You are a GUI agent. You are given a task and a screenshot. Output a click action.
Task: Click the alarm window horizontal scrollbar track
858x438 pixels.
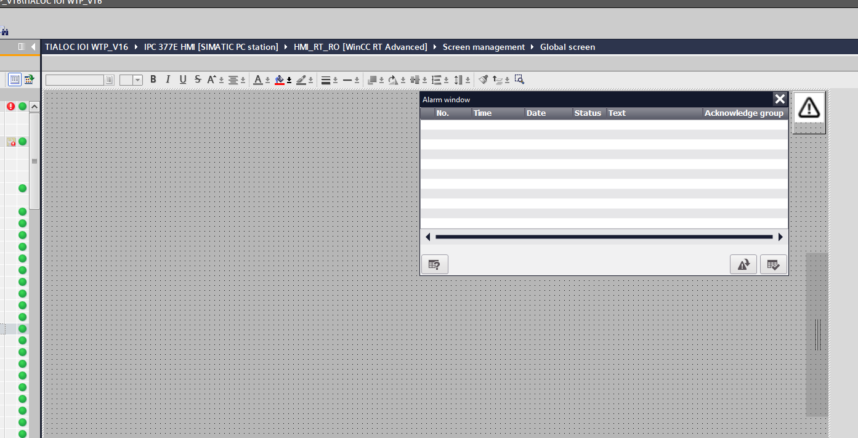point(604,237)
